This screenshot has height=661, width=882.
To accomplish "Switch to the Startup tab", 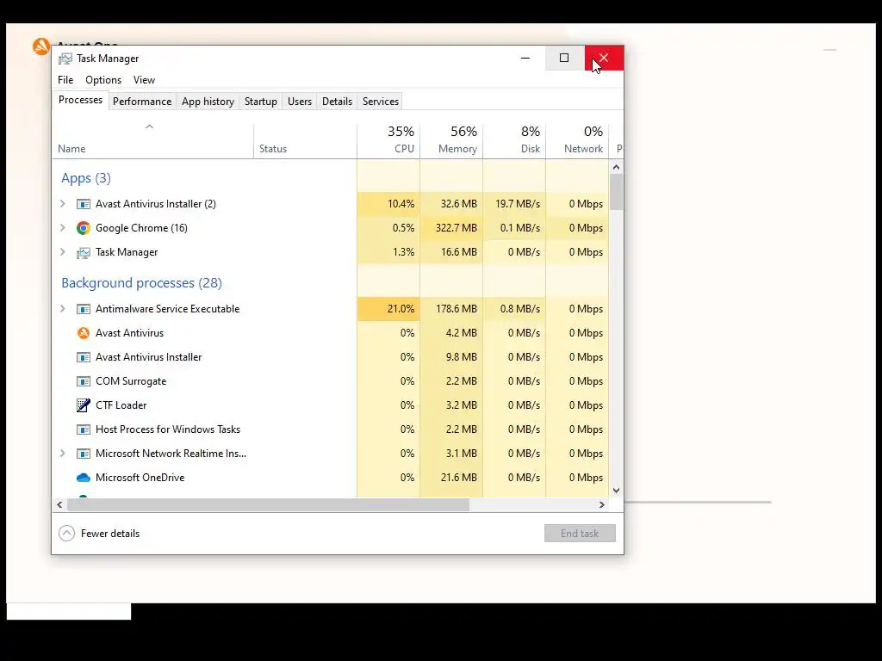I will coord(260,102).
